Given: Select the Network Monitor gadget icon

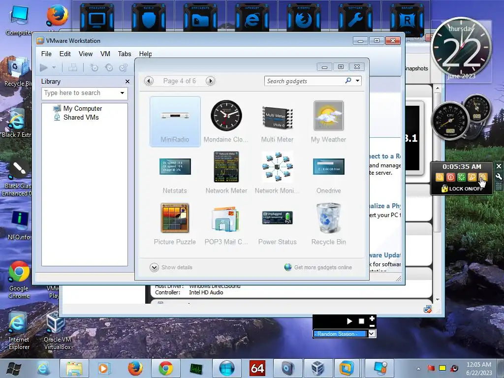Looking at the screenshot, I should (x=277, y=166).
